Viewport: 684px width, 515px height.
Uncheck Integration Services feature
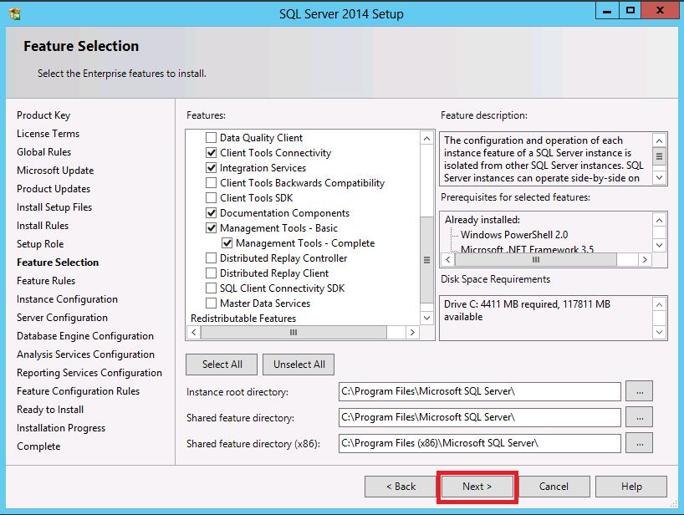pos(211,168)
